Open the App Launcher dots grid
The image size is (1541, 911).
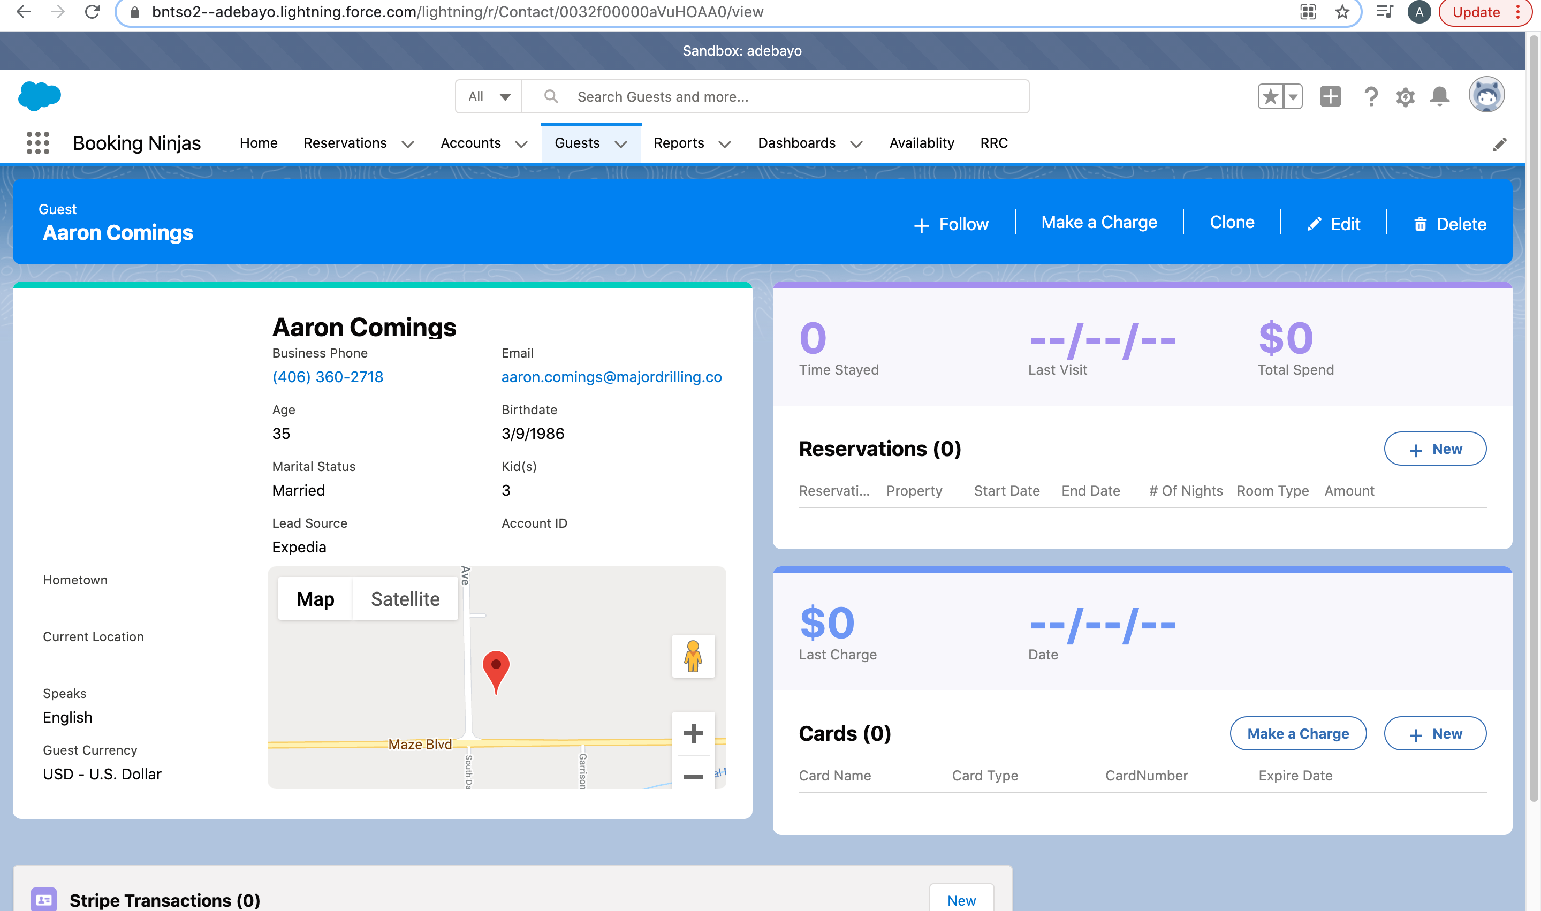37,143
